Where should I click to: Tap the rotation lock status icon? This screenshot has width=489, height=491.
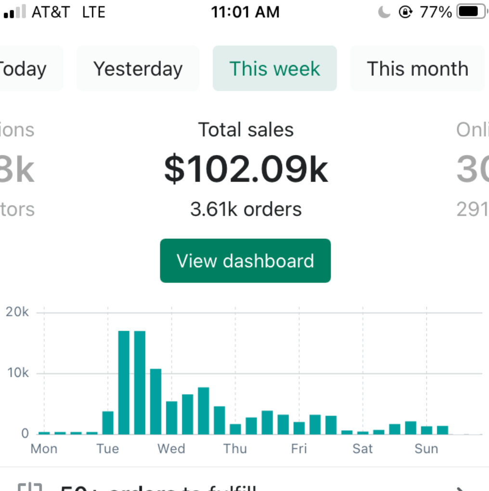click(406, 12)
